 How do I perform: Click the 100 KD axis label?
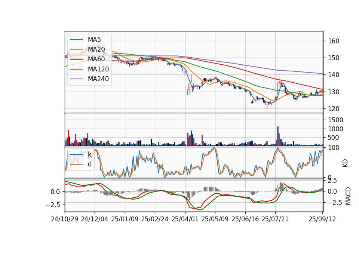(x=334, y=148)
